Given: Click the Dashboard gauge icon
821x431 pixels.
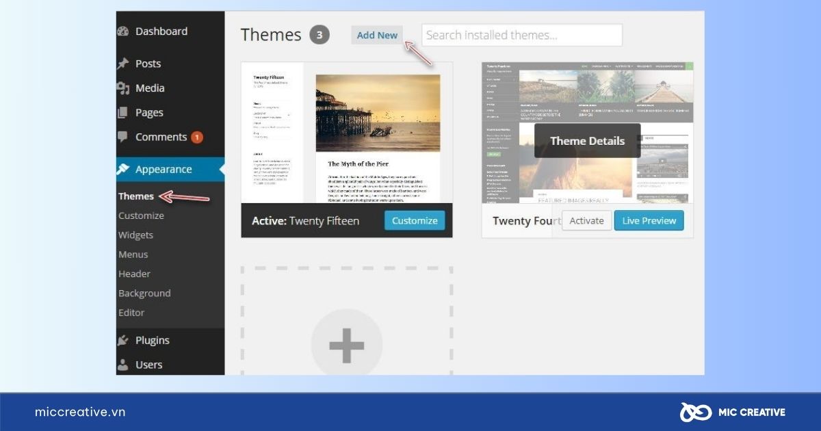Looking at the screenshot, I should click(x=123, y=31).
